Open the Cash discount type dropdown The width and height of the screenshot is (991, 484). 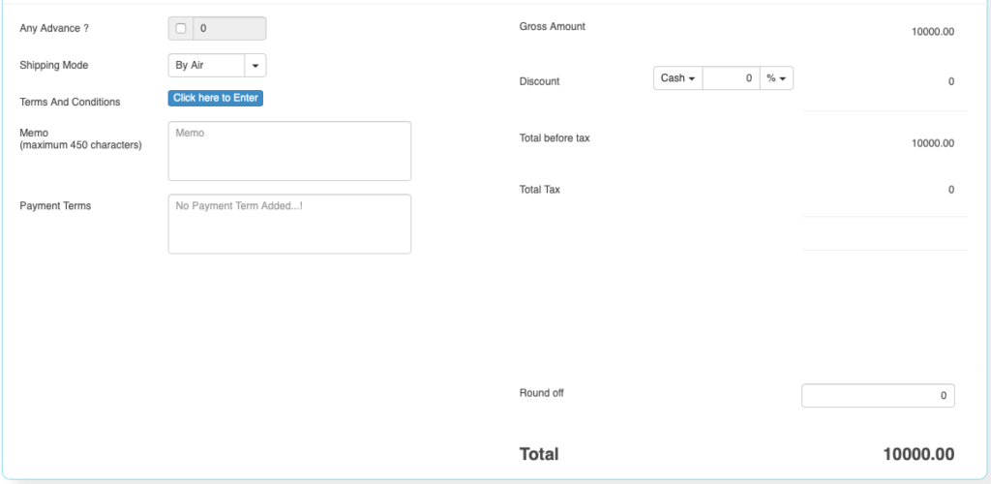(x=677, y=78)
